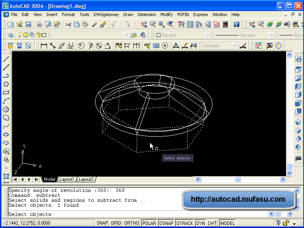Select the Spline draw tool
Image resolution: width=304 pixels, height=228 pixels.
coord(6,126)
